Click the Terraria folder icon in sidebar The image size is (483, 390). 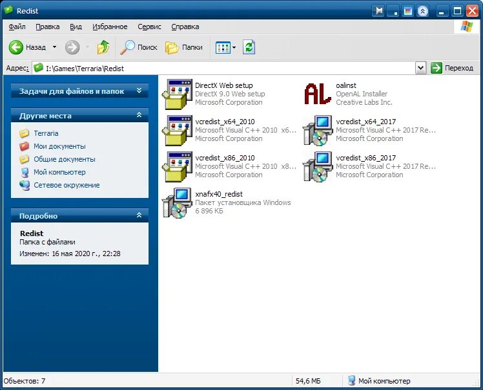(25, 133)
